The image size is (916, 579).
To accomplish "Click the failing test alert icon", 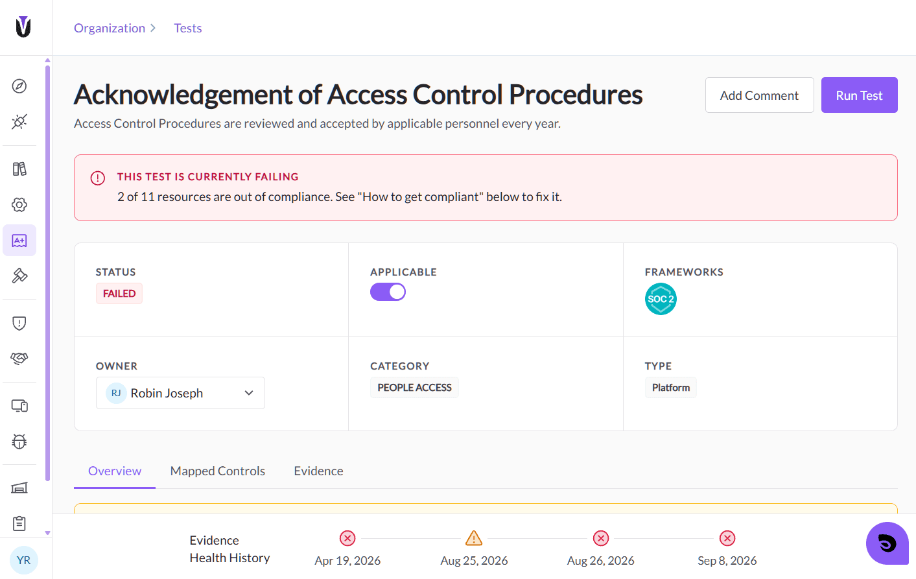I will [x=98, y=178].
